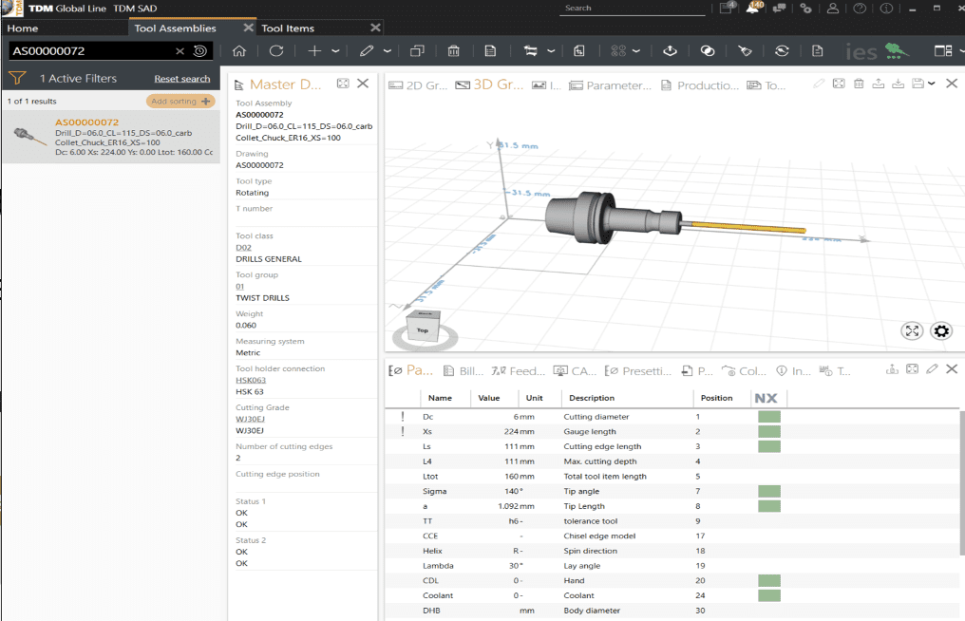Click the download-to-tray icon in the main toolbar
This screenshot has height=621, width=965.
click(x=671, y=51)
